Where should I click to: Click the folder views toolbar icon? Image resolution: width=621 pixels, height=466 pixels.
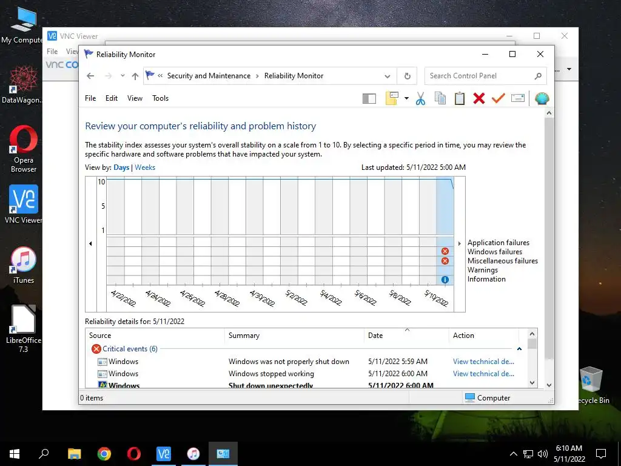391,98
